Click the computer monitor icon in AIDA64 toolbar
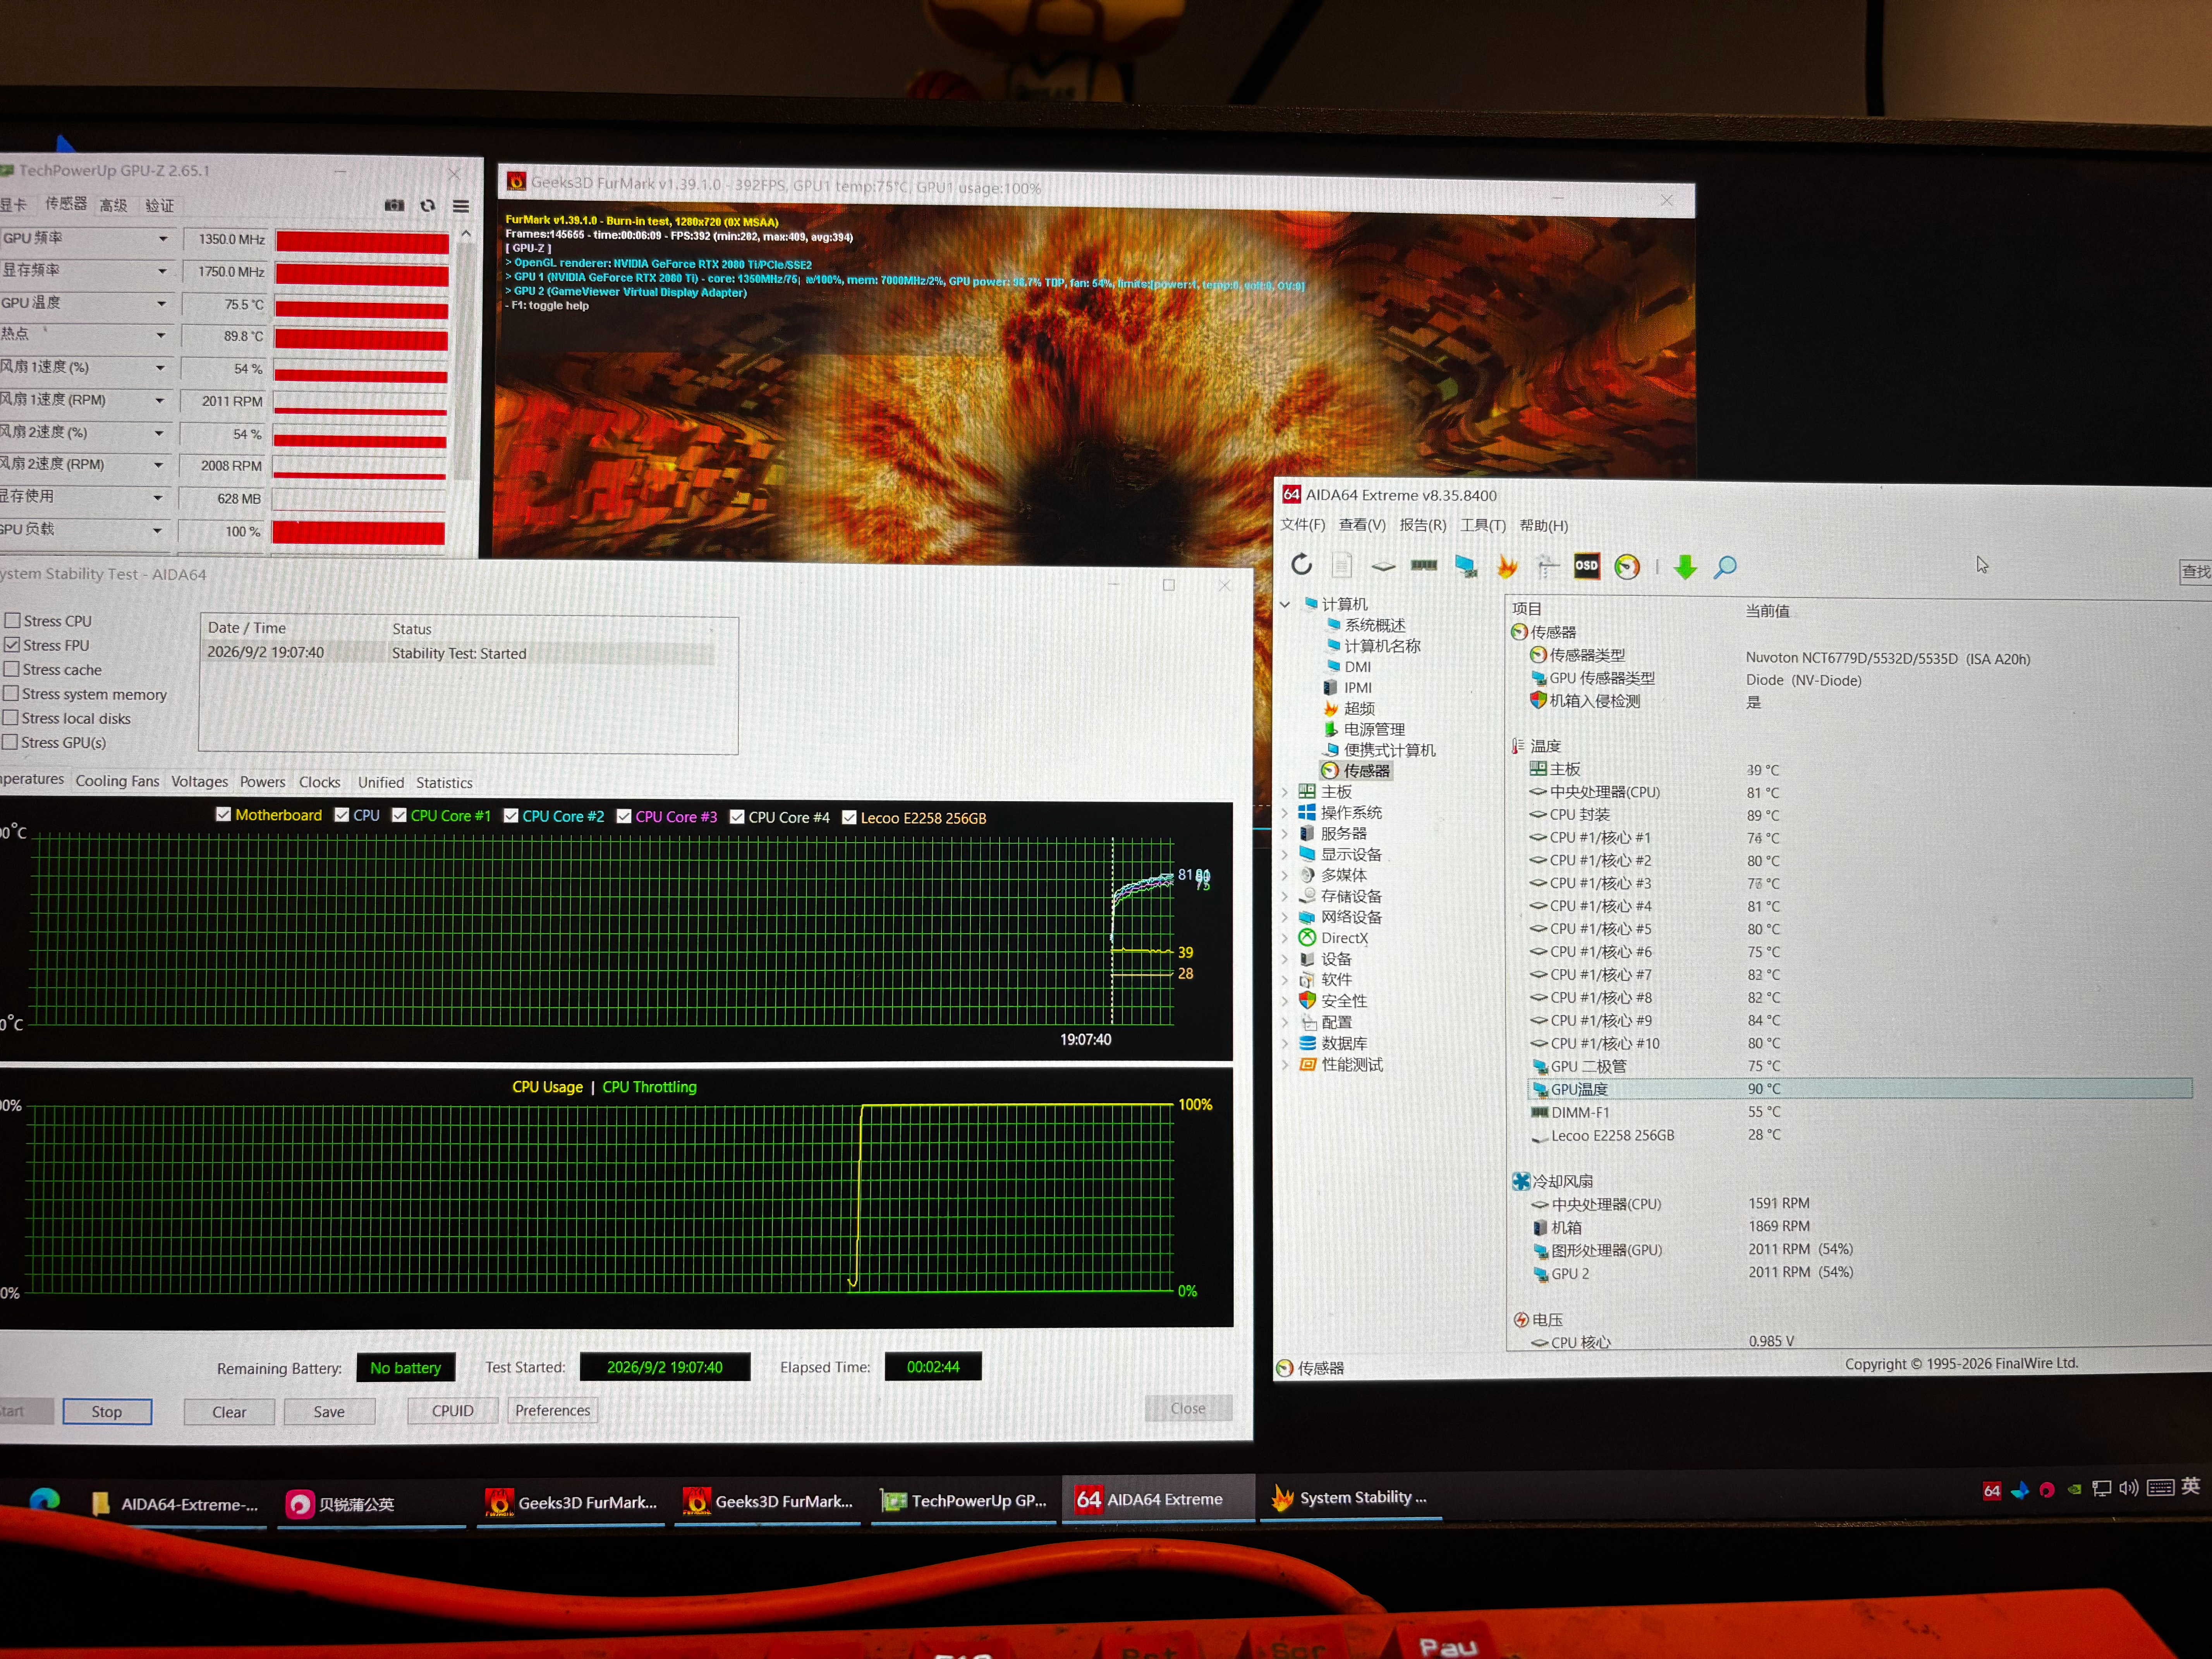2212x1659 pixels. [1466, 566]
